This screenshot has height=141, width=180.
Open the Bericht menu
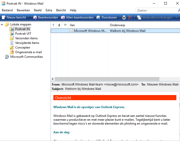[61, 10]
